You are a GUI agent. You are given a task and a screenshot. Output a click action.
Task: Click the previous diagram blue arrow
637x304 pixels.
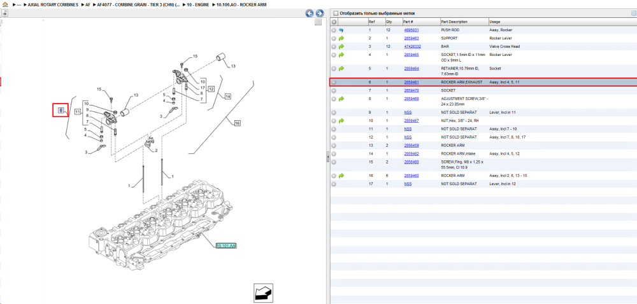pyautogui.click(x=310, y=13)
